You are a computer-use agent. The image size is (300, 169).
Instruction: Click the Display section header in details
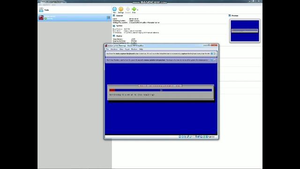tap(119, 36)
